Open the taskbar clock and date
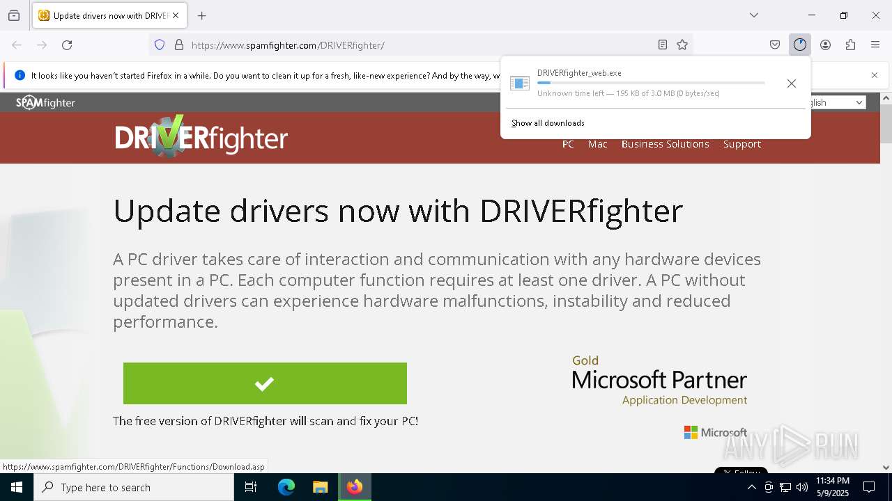 [832, 487]
